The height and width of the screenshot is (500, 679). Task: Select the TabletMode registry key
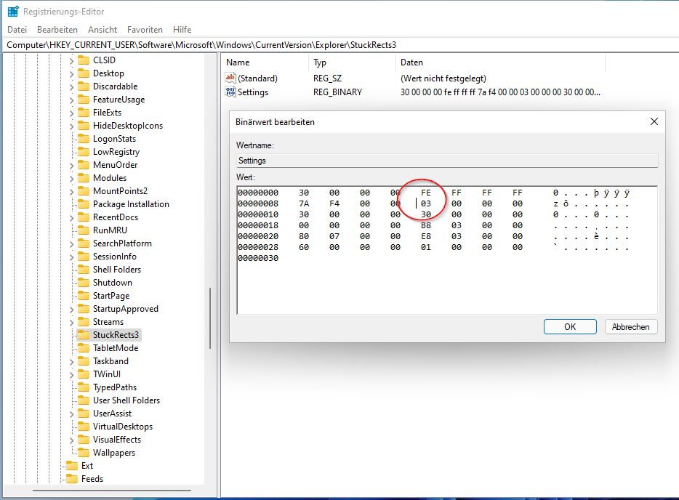coord(115,348)
